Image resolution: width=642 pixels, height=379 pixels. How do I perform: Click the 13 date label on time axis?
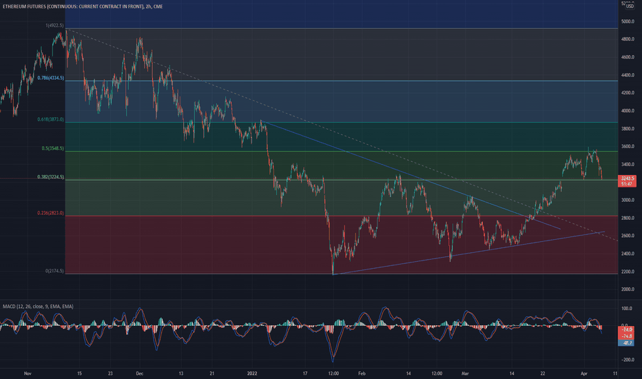[181, 373]
